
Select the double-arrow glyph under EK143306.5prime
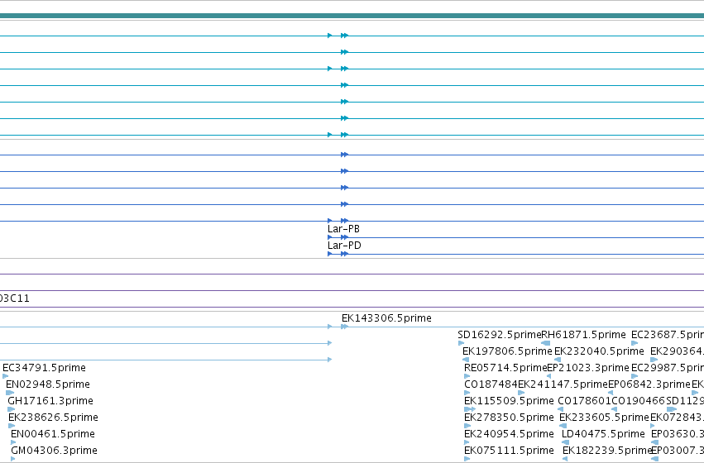(x=344, y=327)
